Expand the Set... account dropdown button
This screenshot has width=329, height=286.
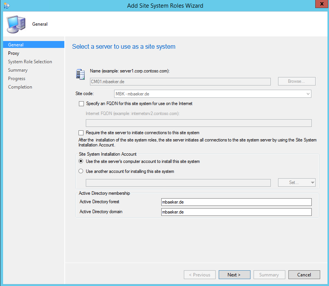pyautogui.click(x=313, y=182)
